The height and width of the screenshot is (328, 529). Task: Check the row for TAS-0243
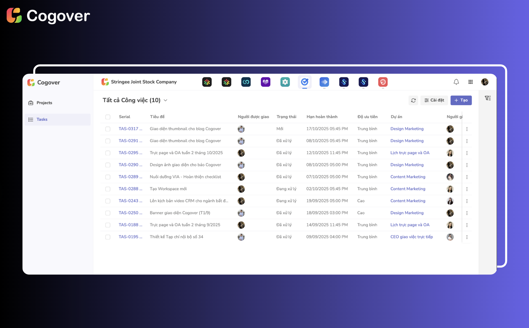108,201
